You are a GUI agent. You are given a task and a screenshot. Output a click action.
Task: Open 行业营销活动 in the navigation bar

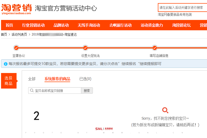coord(33,25)
